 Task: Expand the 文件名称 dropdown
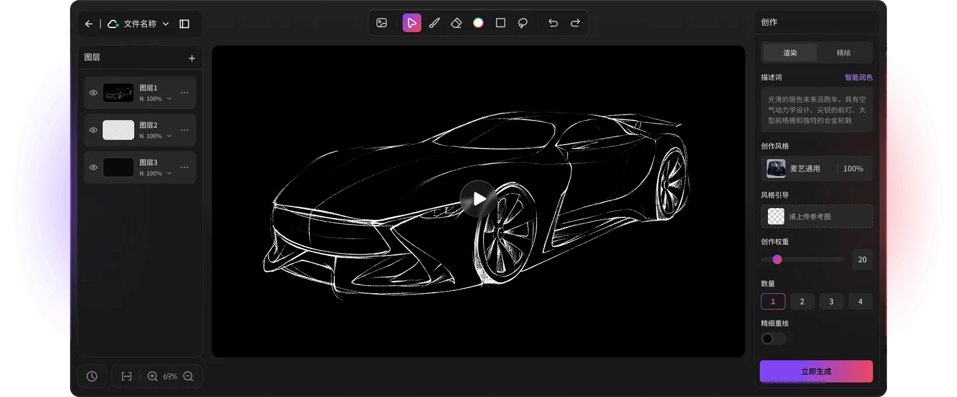[166, 24]
